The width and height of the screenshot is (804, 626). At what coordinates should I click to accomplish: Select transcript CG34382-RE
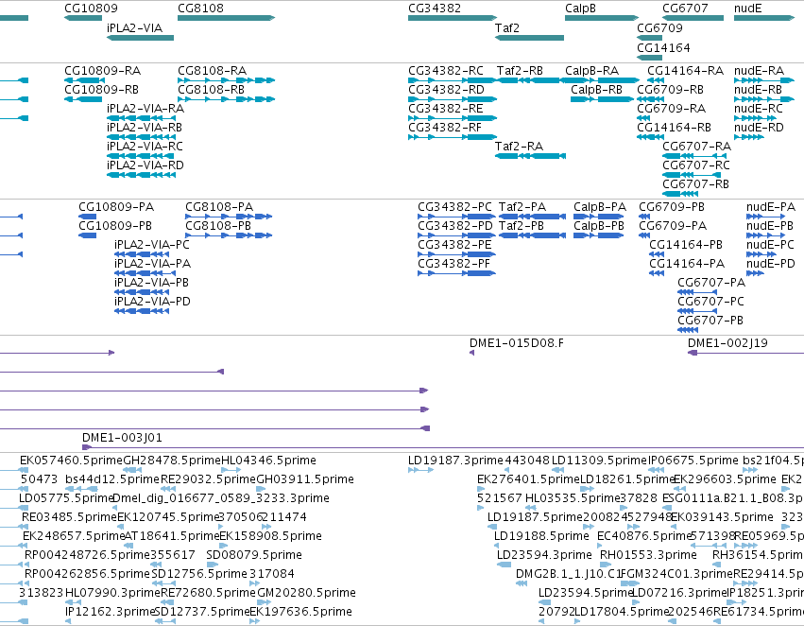pyautogui.click(x=453, y=118)
